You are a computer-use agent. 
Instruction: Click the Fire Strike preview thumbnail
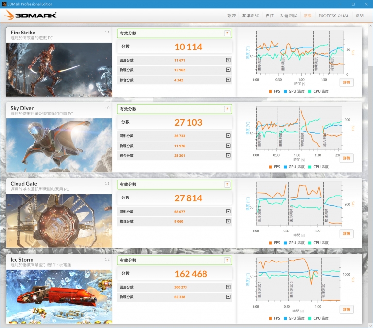(59, 70)
